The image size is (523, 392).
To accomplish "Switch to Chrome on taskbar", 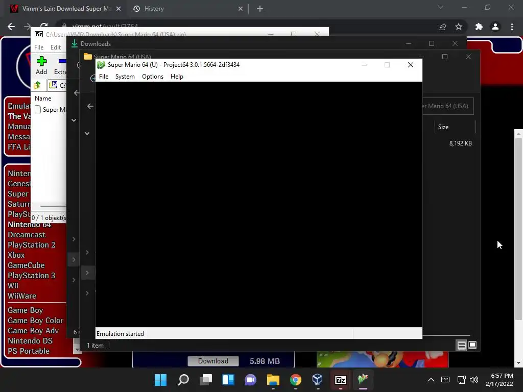I will tap(296, 380).
